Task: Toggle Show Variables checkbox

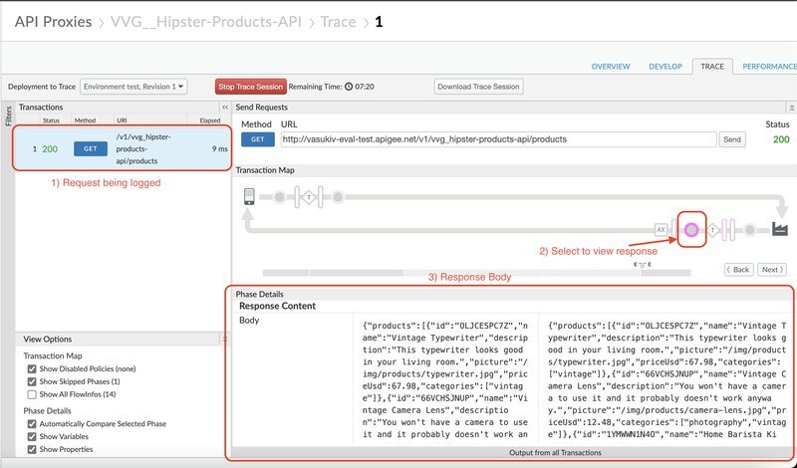Action: tap(32, 436)
